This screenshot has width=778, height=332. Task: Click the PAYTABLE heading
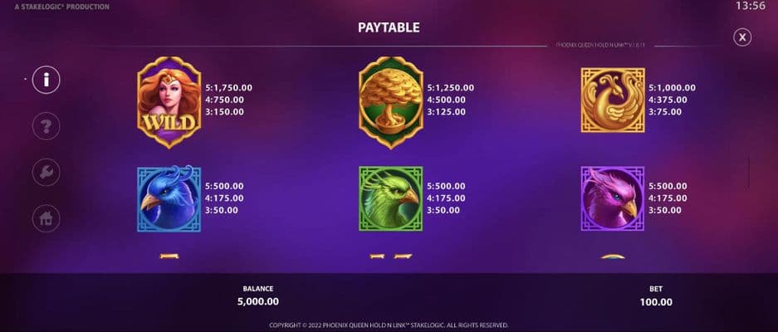pos(389,27)
